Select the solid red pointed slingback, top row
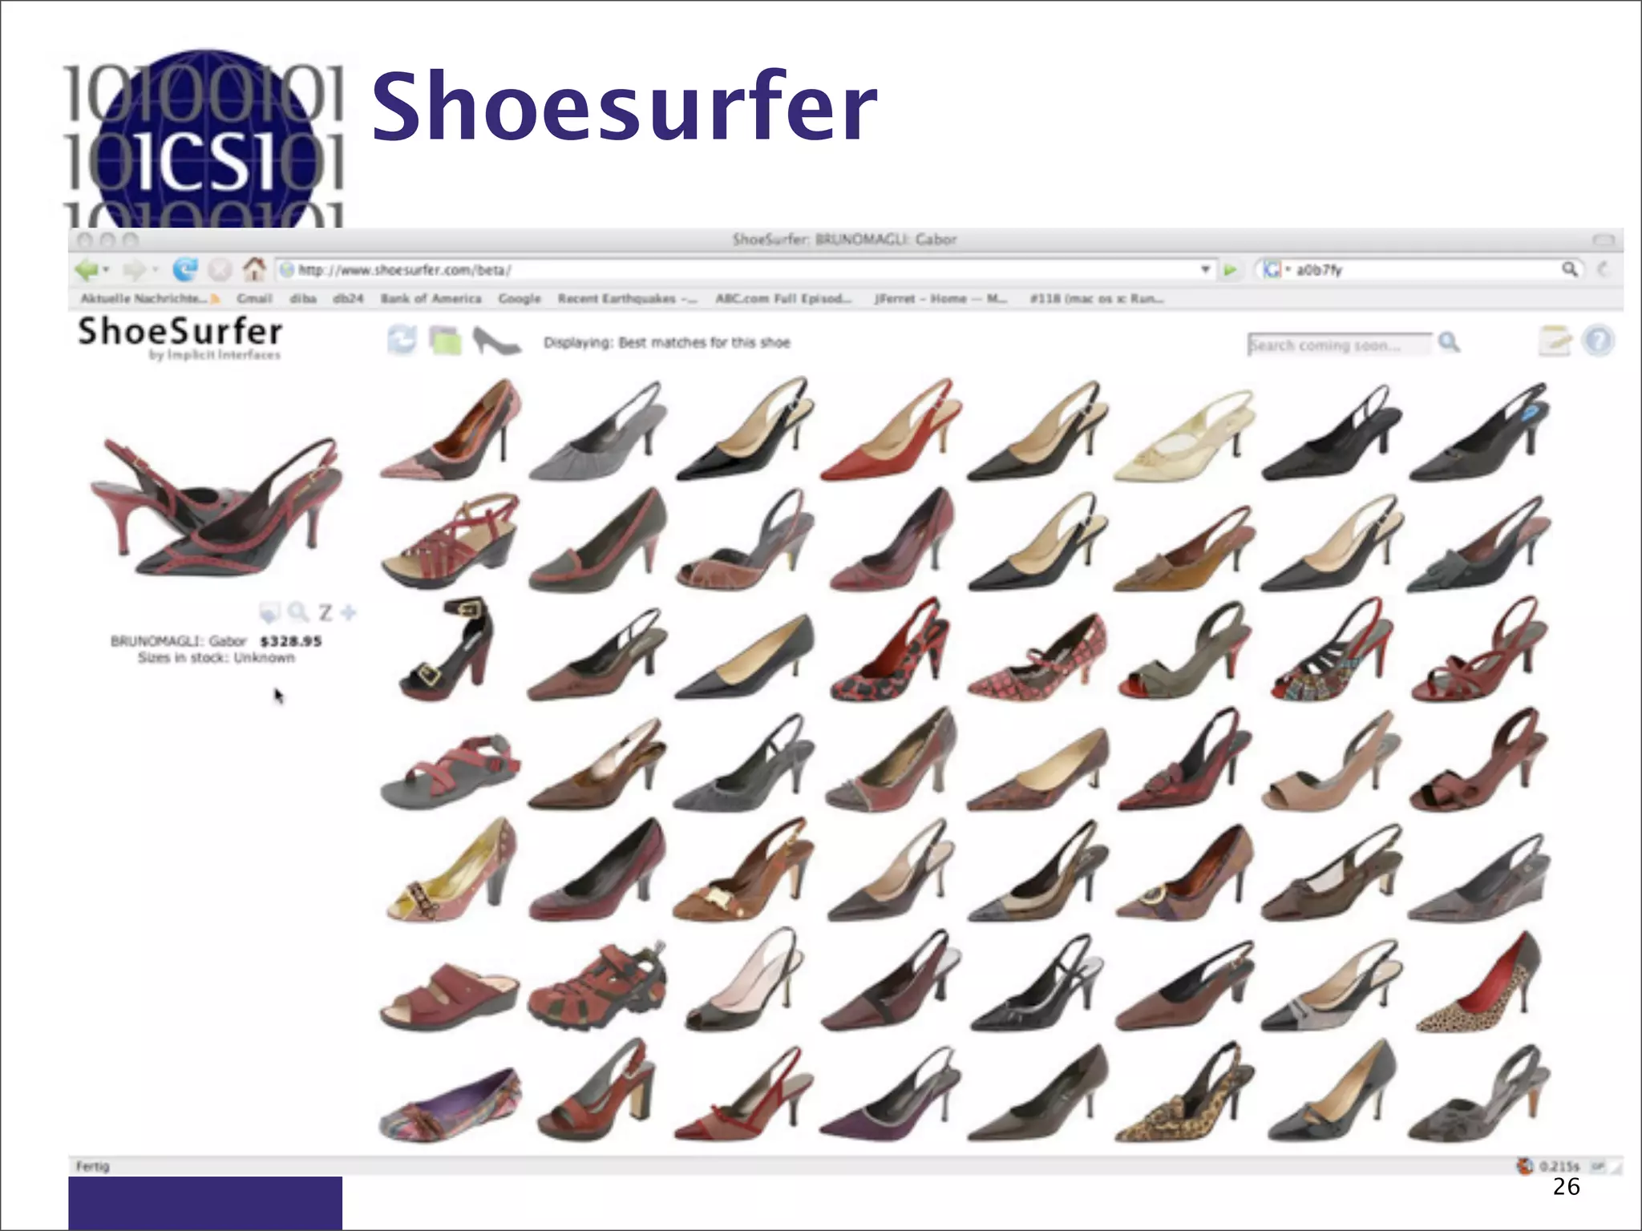Image resolution: width=1642 pixels, height=1231 pixels. tap(891, 430)
